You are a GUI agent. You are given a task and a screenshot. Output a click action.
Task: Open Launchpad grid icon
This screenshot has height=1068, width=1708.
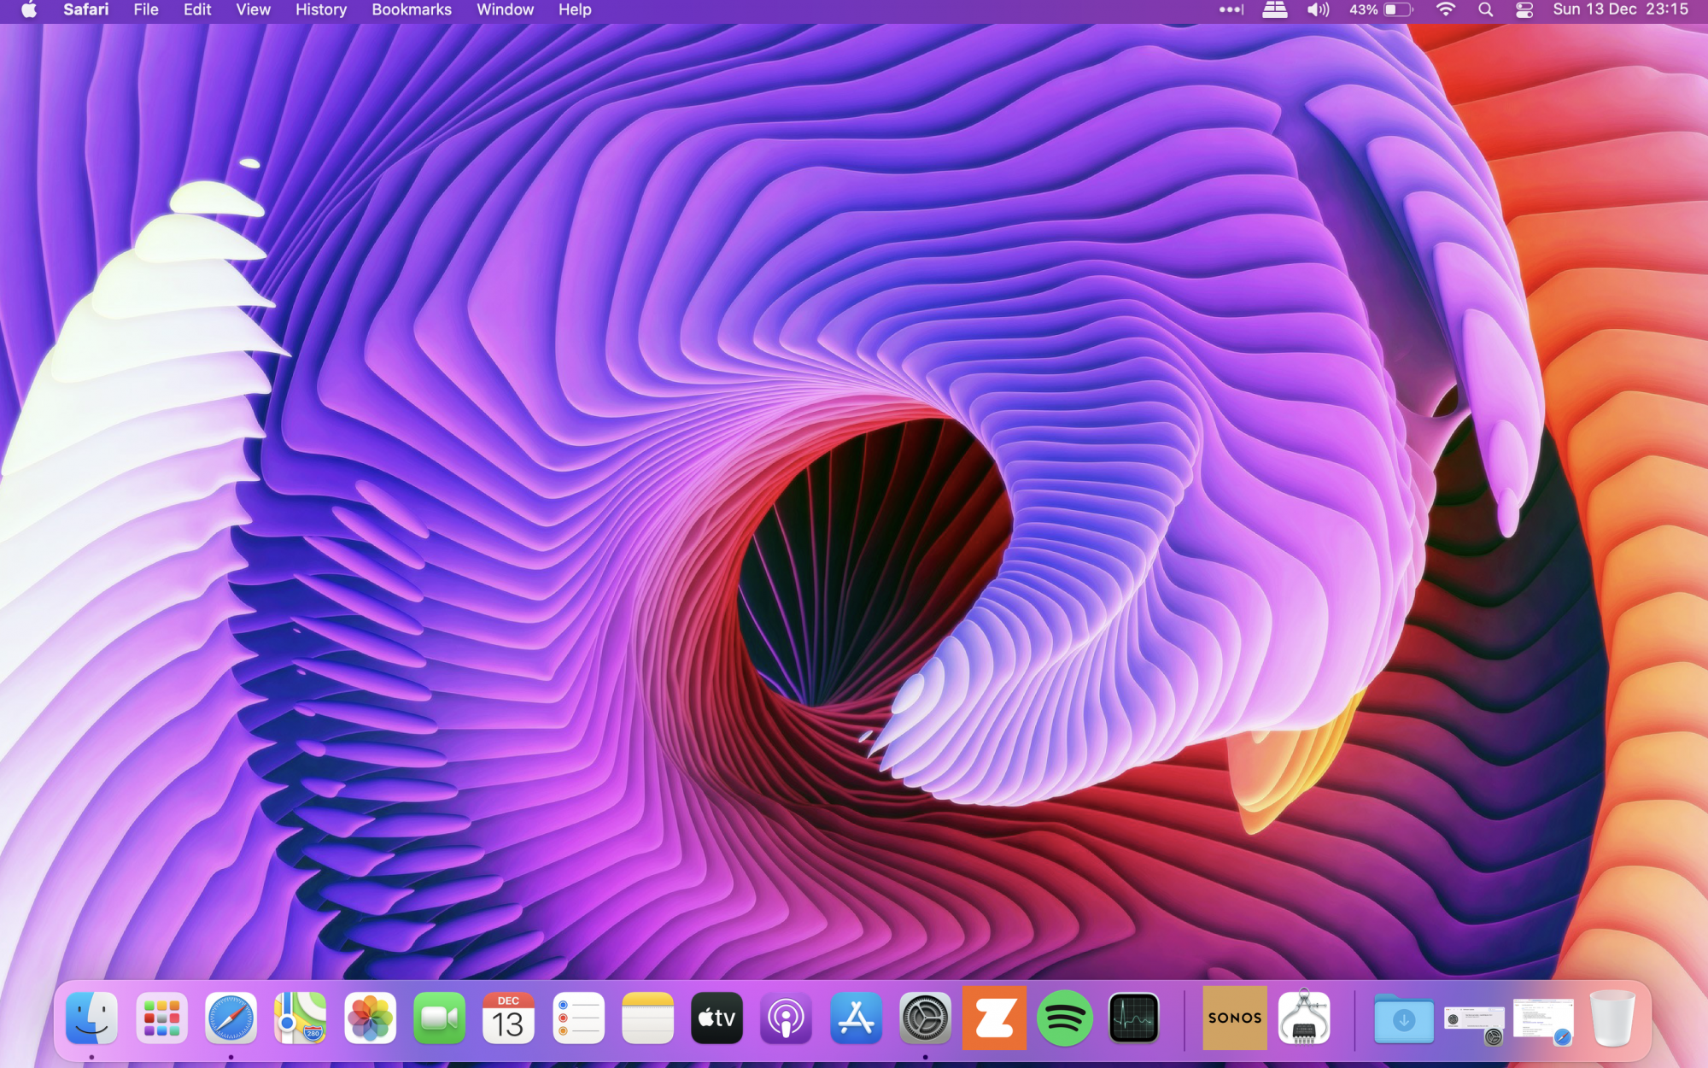coord(161,1018)
